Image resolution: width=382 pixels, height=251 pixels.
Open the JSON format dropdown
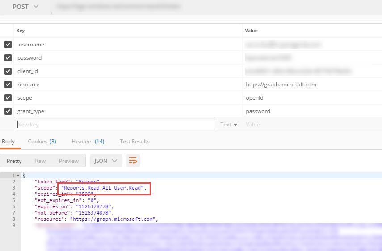click(106, 161)
